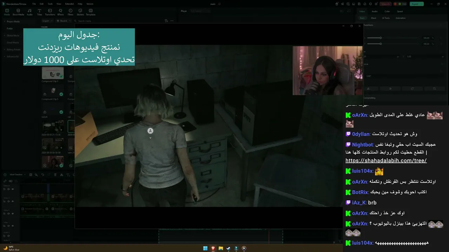The height and width of the screenshot is (252, 449).
Task: Adjust the upper Transform scale slider
Action: pos(380,38)
